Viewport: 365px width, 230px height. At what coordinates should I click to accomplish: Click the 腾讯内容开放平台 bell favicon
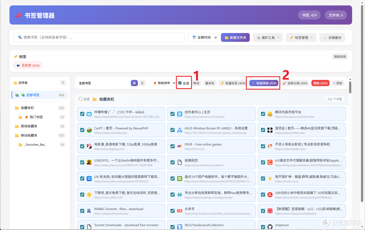tap(270, 114)
